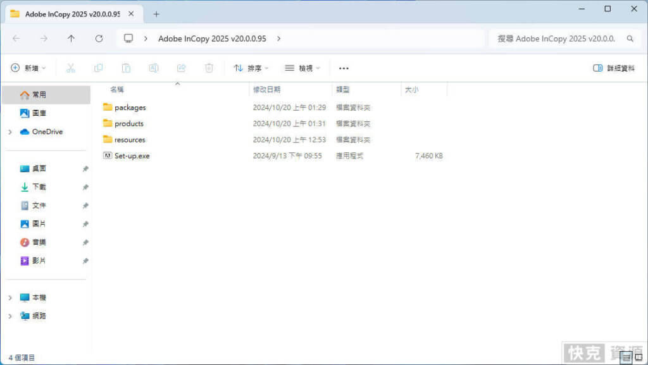Switch to details list view in status bar

click(x=626, y=357)
